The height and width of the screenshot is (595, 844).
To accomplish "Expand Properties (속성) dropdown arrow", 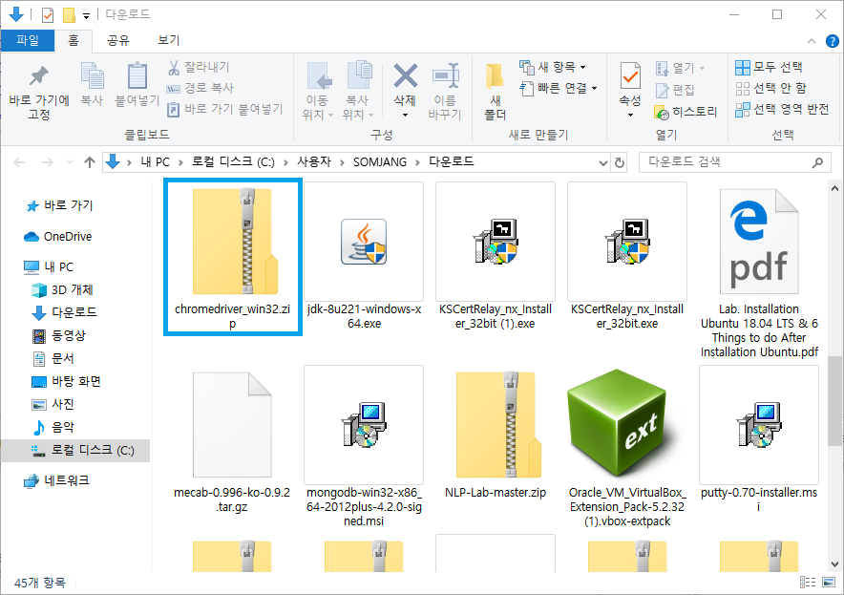I will pos(630,115).
